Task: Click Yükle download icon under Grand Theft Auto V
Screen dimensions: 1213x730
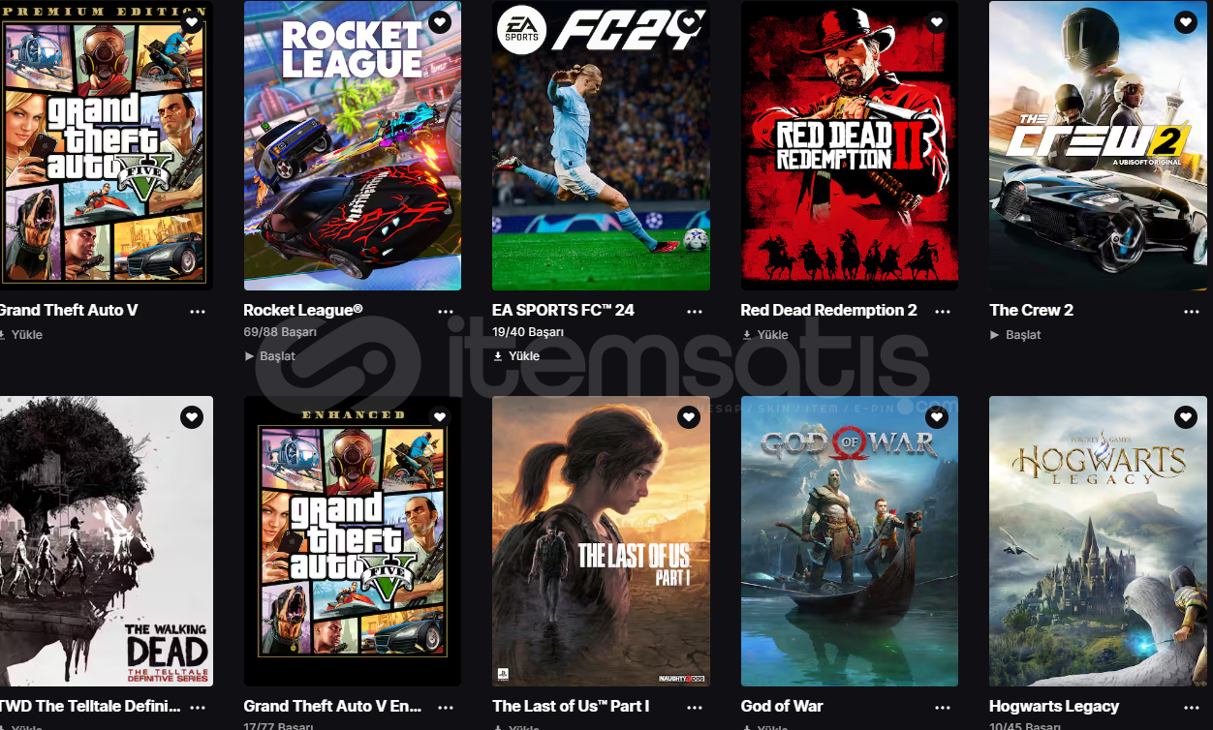Action: 2,335
